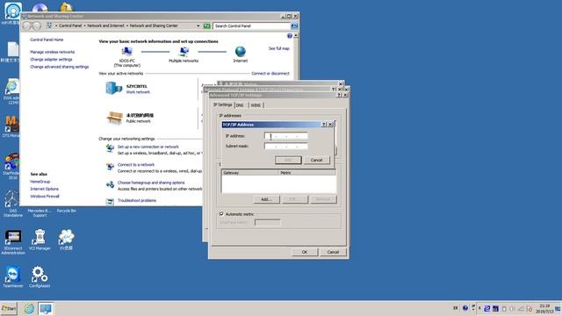562x316 pixels.
Task: Open the ConfigAssist desktop shortcut
Action: (40, 276)
